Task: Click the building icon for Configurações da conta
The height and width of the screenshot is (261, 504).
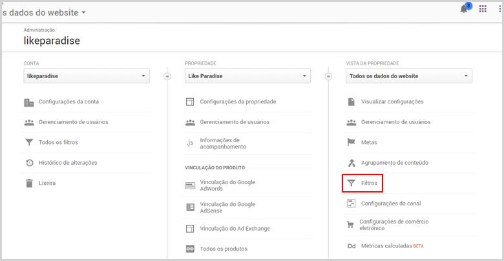Action: [x=29, y=102]
